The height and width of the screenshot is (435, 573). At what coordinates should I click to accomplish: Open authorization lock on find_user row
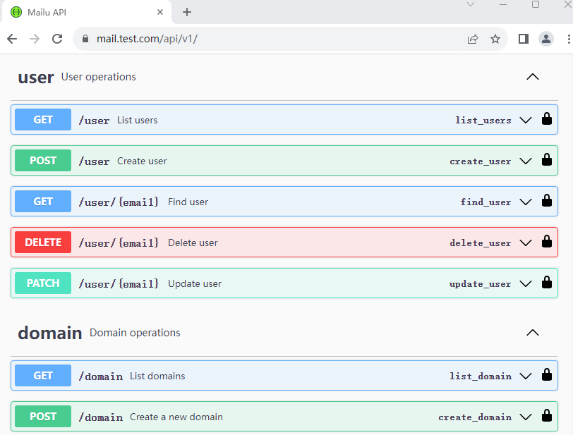547,201
